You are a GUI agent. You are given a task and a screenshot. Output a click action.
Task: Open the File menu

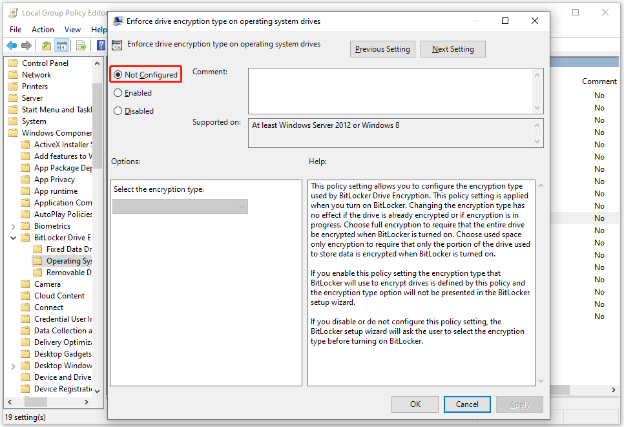coord(16,30)
